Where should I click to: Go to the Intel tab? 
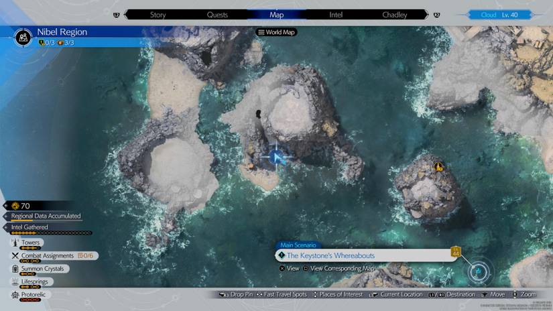[x=336, y=14]
